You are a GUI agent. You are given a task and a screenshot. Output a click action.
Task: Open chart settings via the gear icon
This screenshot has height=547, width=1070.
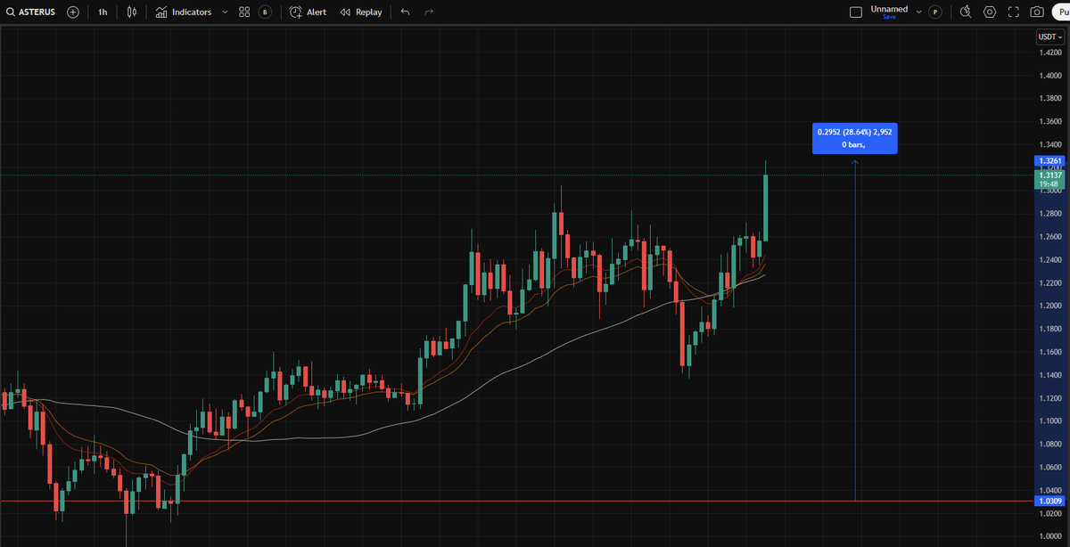pyautogui.click(x=989, y=12)
